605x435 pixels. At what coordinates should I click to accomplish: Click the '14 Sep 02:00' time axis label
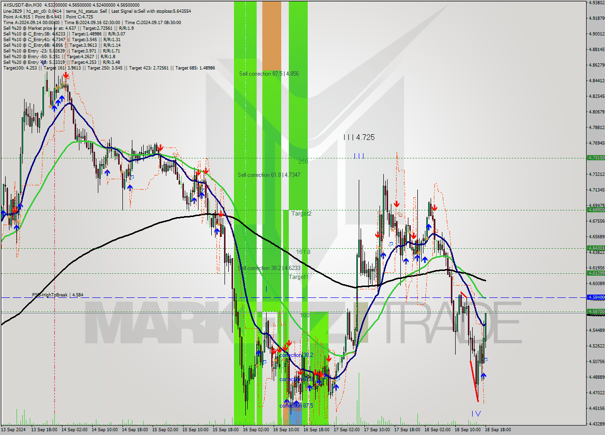pyautogui.click(x=75, y=430)
